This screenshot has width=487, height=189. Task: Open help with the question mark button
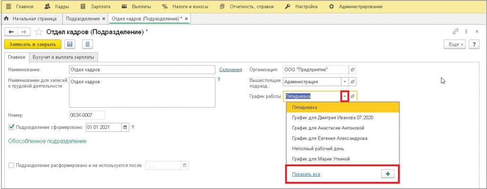pos(474,44)
